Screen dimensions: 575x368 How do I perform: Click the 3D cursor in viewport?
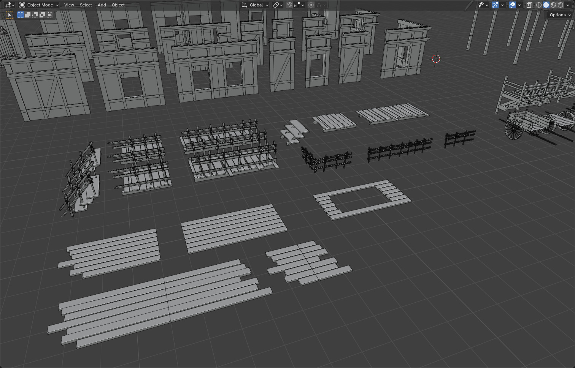coord(436,58)
